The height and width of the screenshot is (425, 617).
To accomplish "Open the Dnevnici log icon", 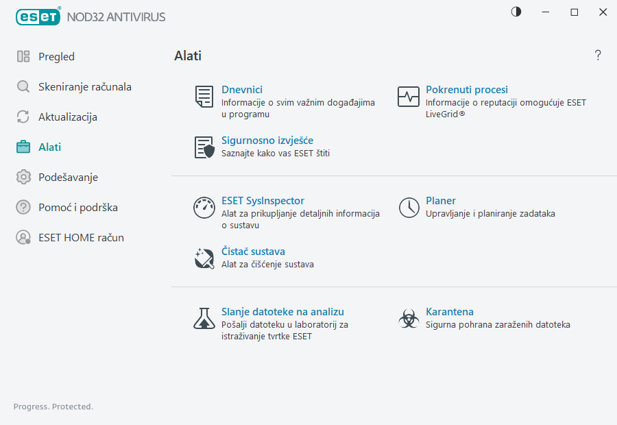I will [x=204, y=97].
